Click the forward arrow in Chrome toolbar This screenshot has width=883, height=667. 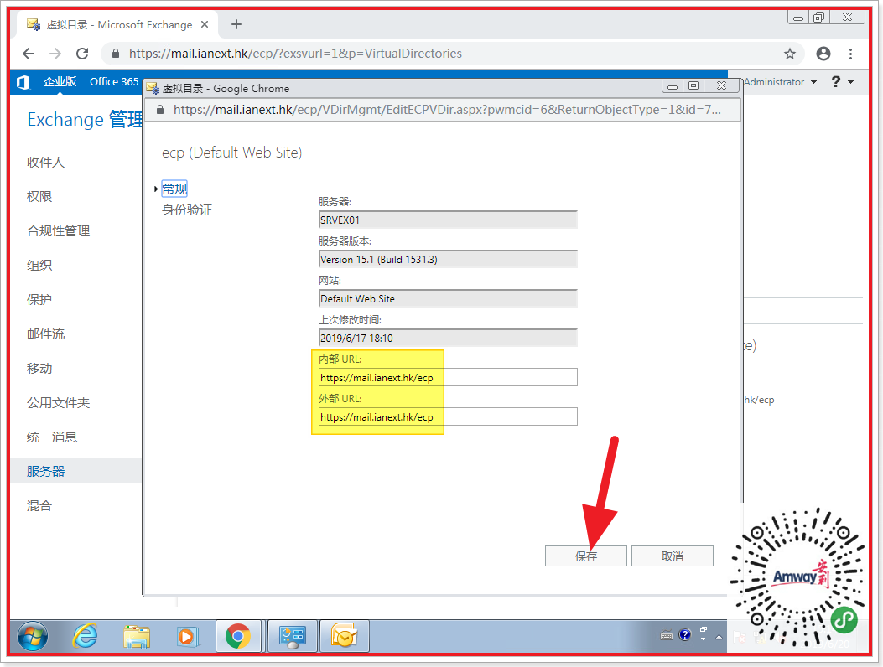click(55, 54)
